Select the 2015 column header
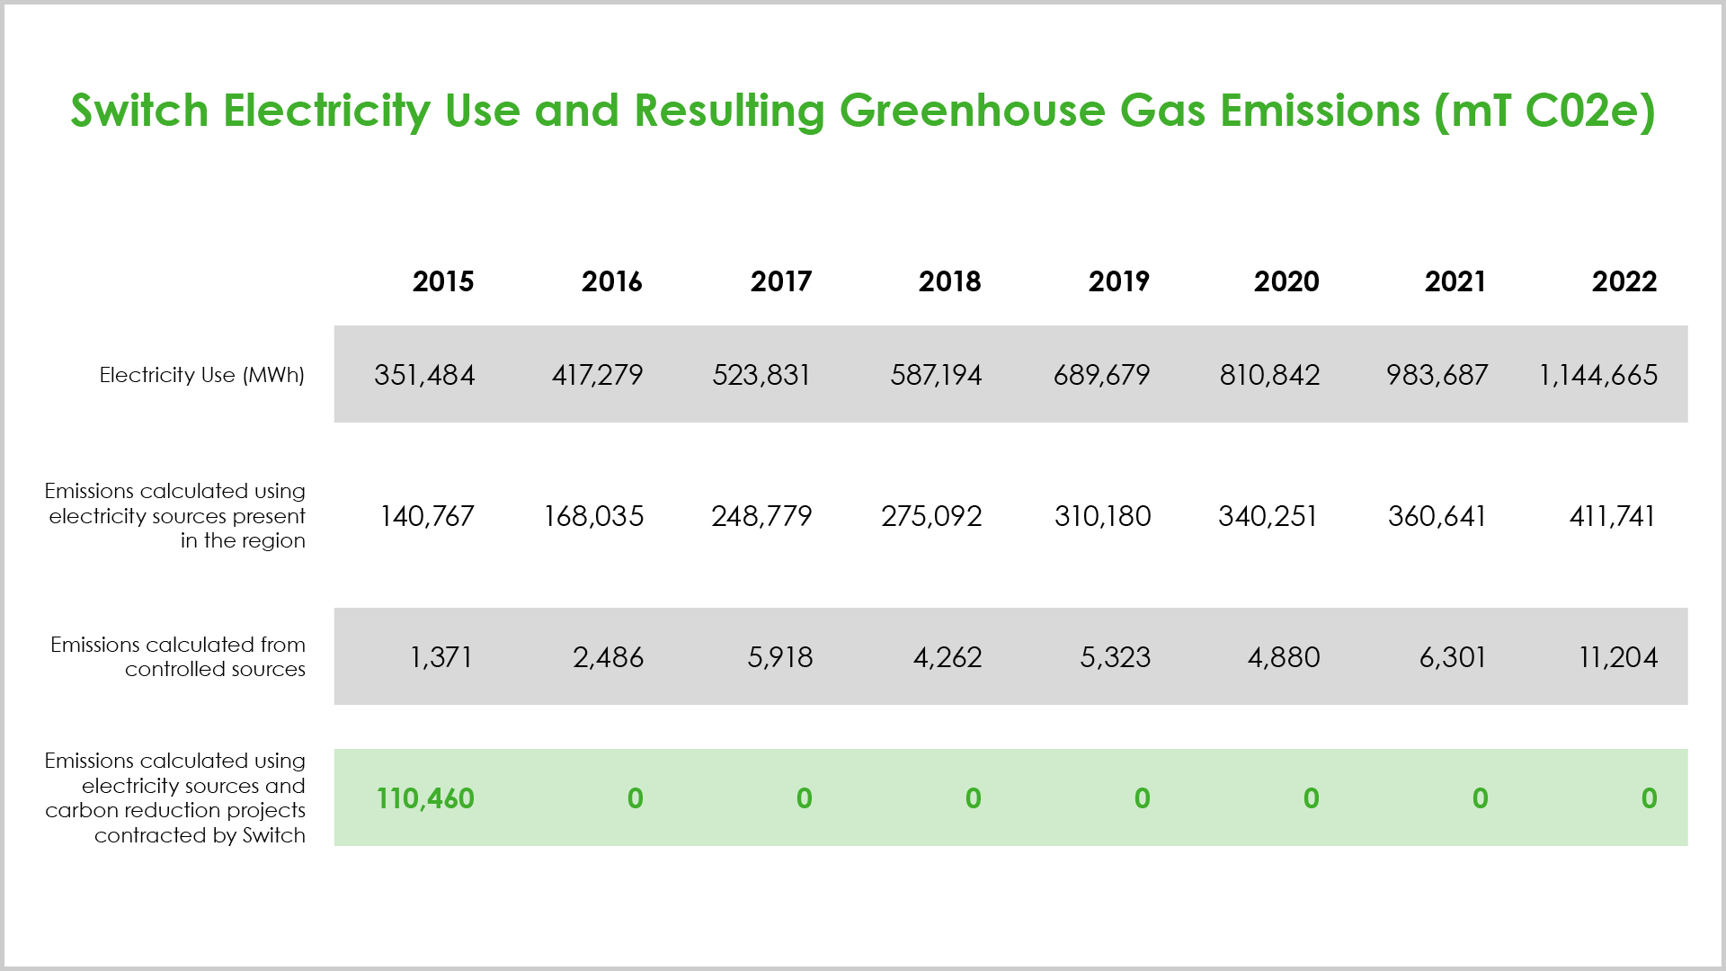 443,281
